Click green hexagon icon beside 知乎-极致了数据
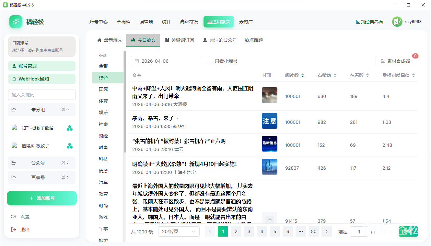This screenshot has height=246, width=431. pos(70,128)
